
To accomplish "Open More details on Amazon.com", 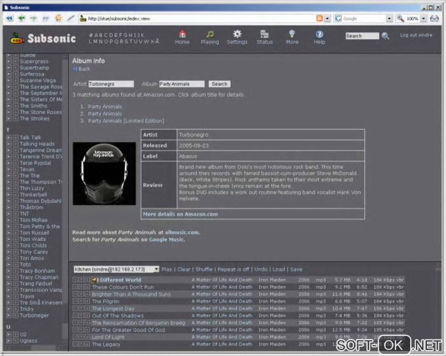I will click(180, 214).
